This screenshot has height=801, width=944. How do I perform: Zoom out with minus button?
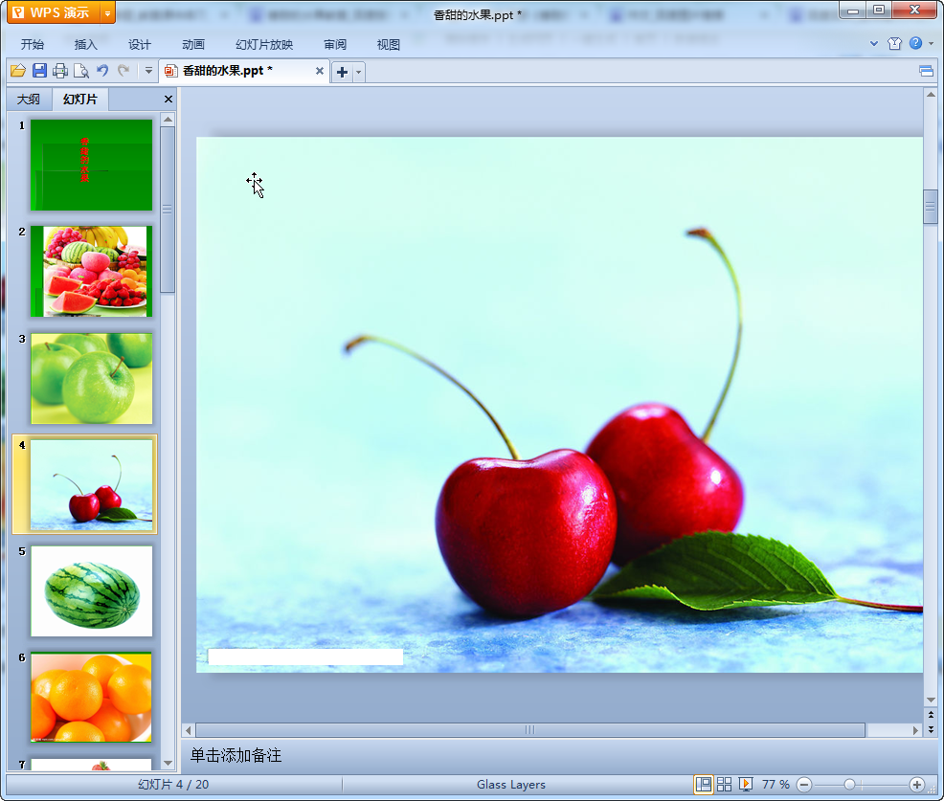point(803,785)
